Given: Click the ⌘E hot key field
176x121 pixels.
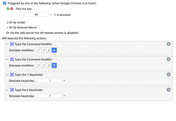Looking at the screenshot, I should pos(36,15).
